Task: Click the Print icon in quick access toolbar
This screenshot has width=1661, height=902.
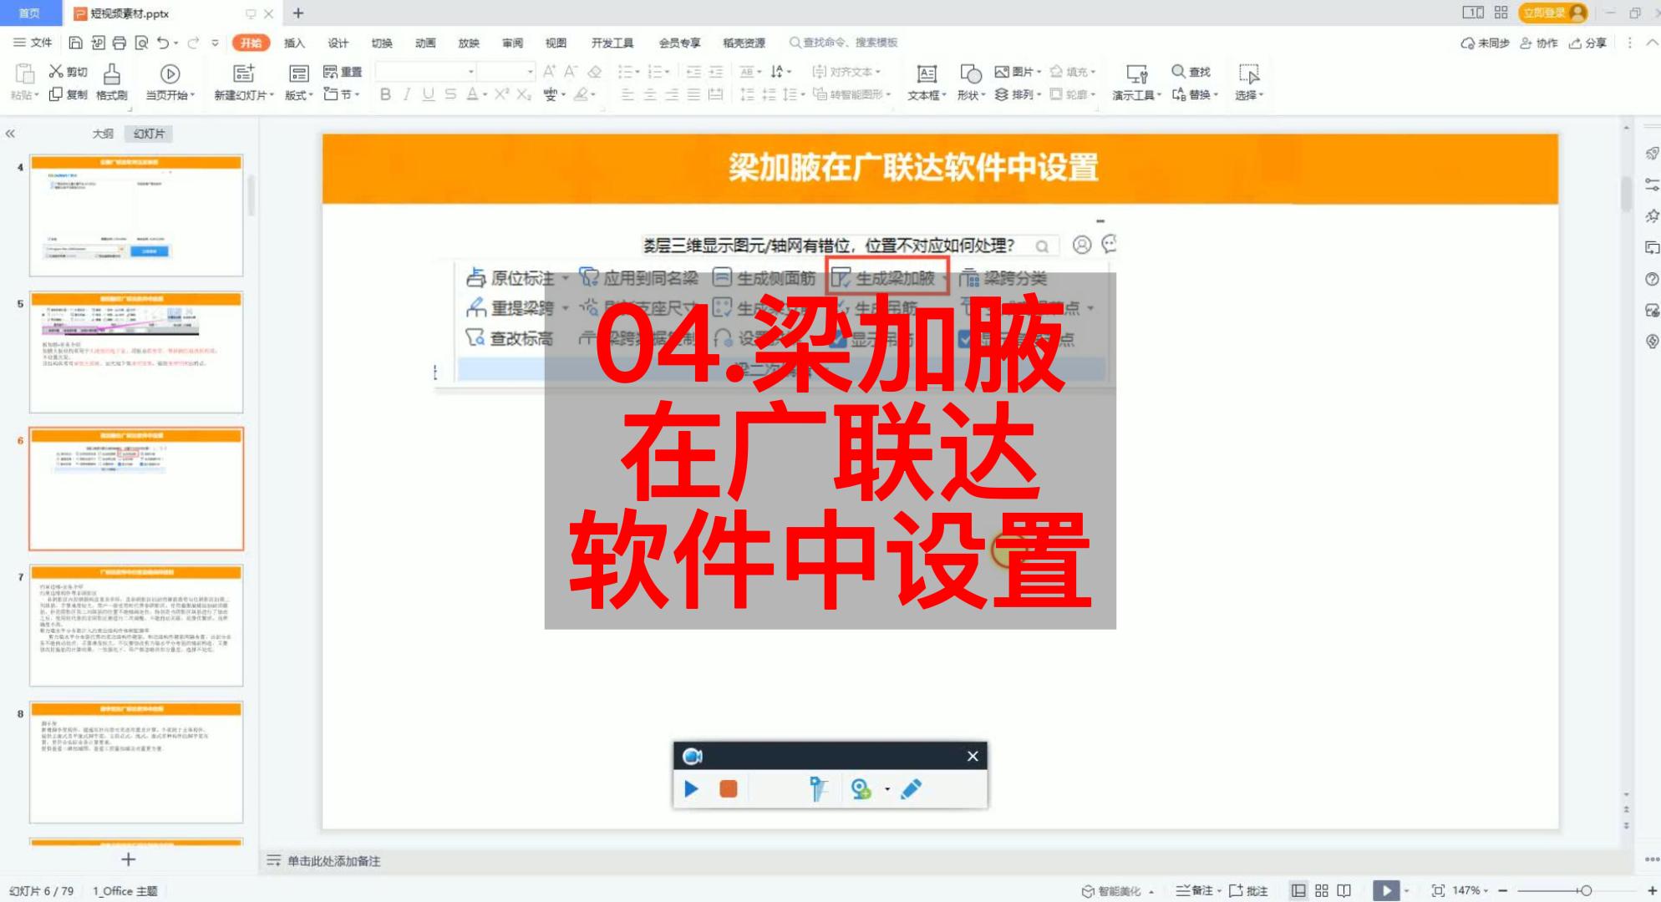Action: (x=119, y=43)
